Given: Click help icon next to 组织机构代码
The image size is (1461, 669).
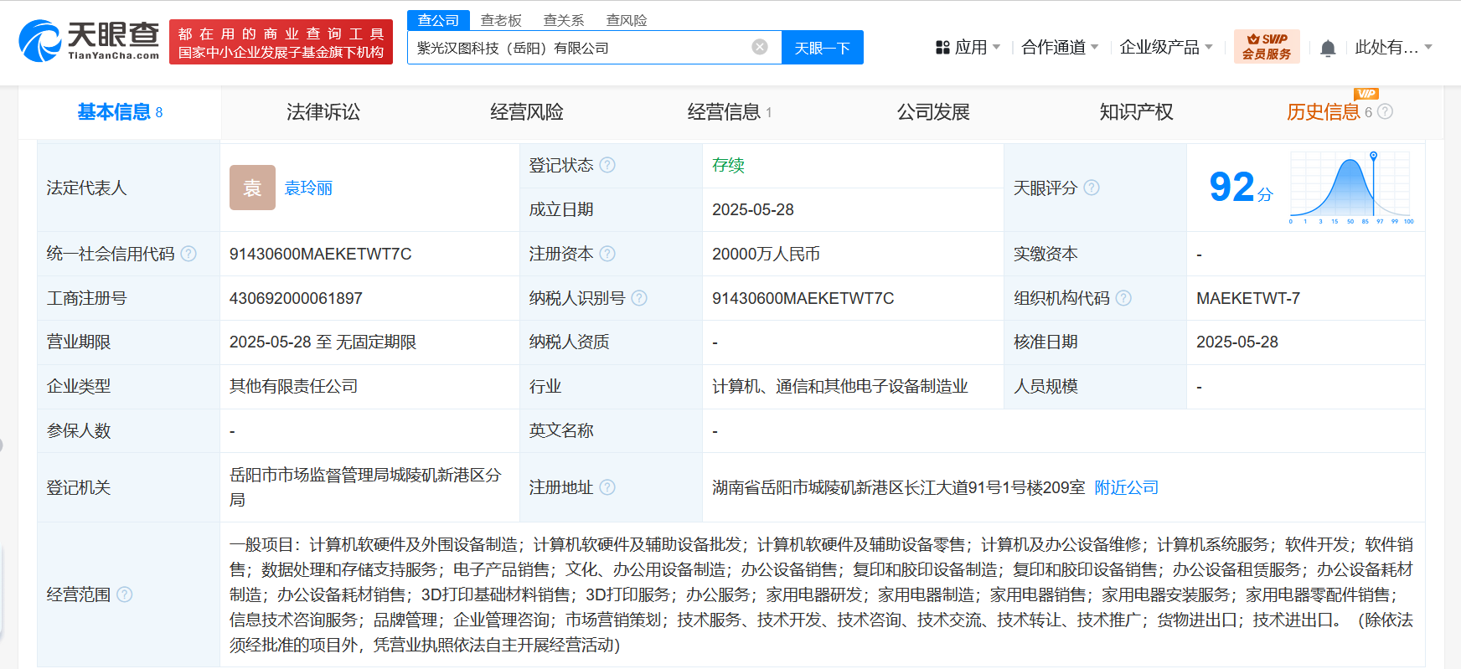Looking at the screenshot, I should [x=1123, y=298].
